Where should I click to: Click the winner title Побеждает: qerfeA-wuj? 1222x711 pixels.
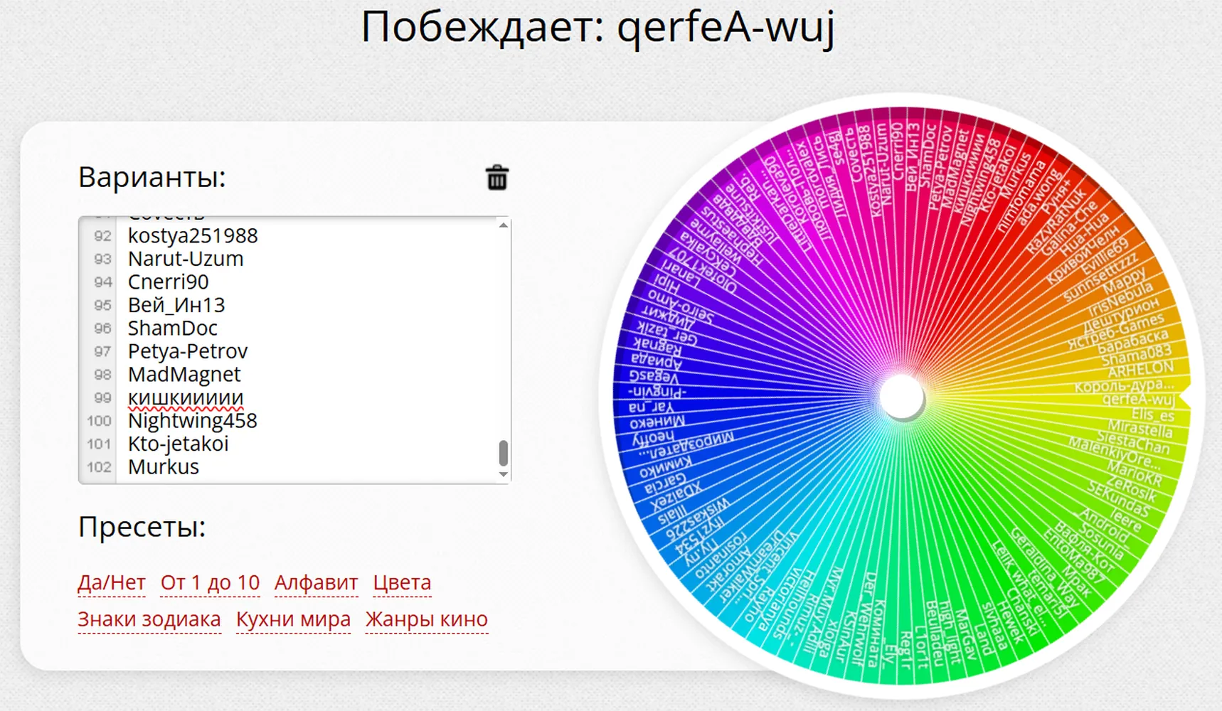[x=597, y=28]
